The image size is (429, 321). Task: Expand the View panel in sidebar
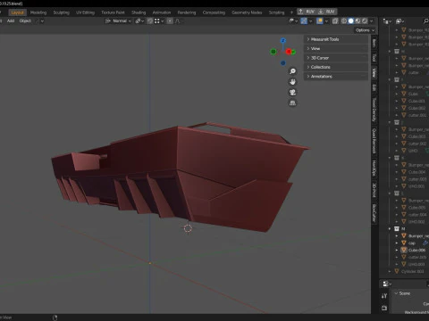click(x=336, y=48)
